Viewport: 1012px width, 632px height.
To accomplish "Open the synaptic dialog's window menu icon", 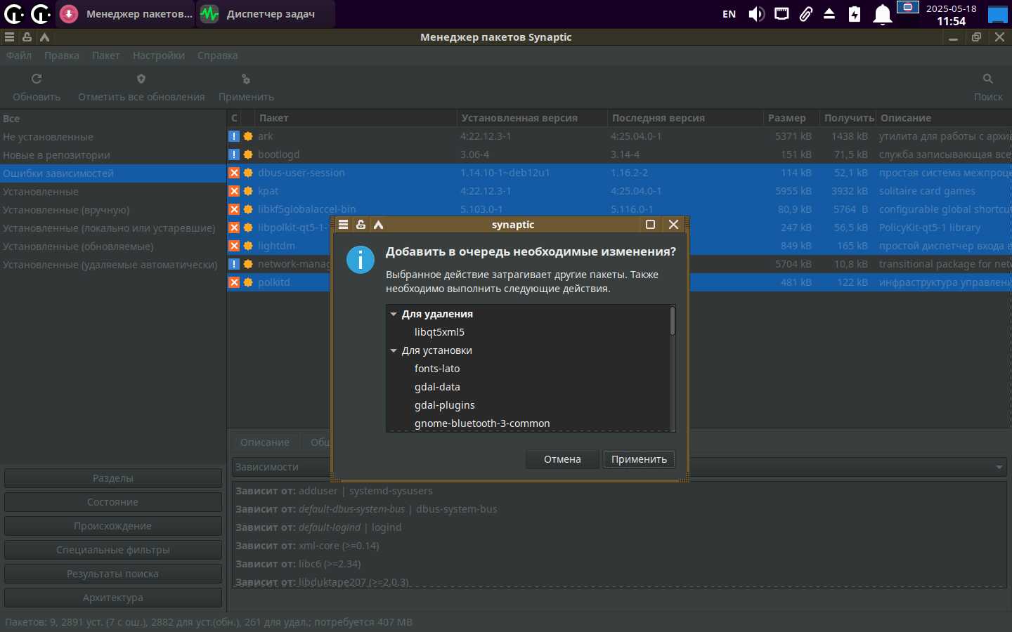I will pos(343,225).
